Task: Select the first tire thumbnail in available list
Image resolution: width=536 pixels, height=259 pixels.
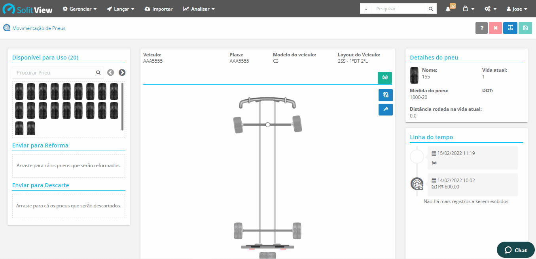Action: click(x=19, y=91)
